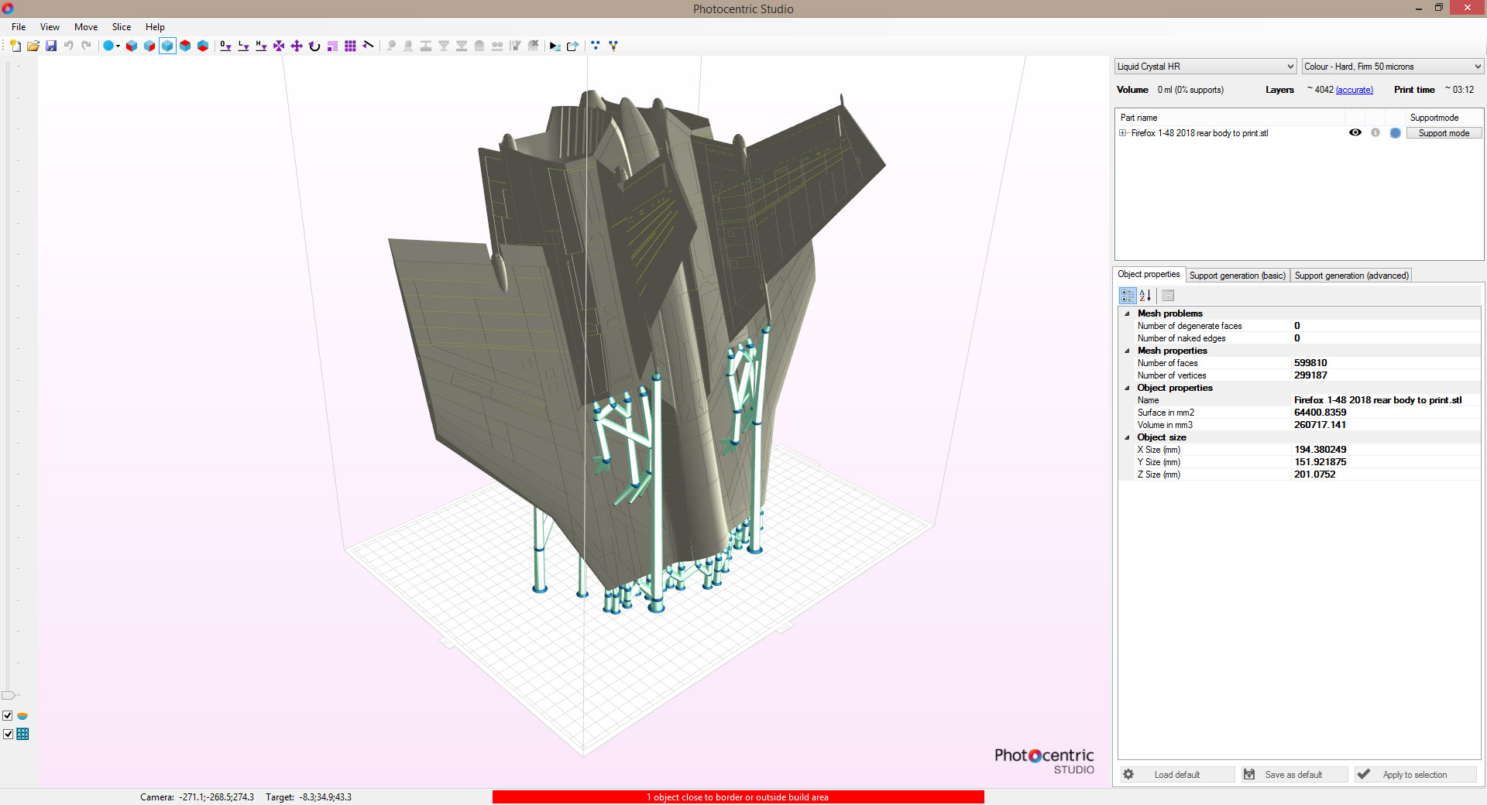The image size is (1487, 805).
Task: Open the Help menu
Action: coord(155,27)
